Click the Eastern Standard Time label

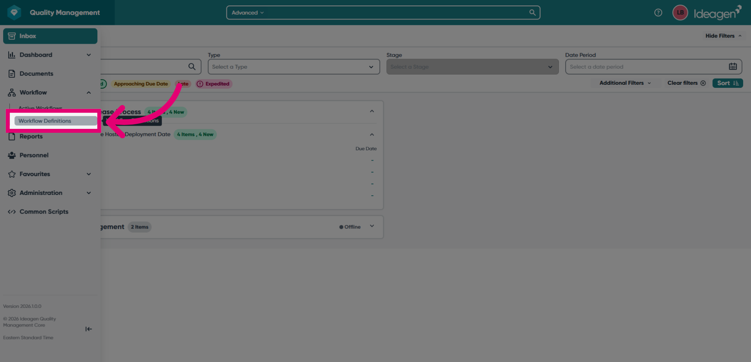(28, 338)
